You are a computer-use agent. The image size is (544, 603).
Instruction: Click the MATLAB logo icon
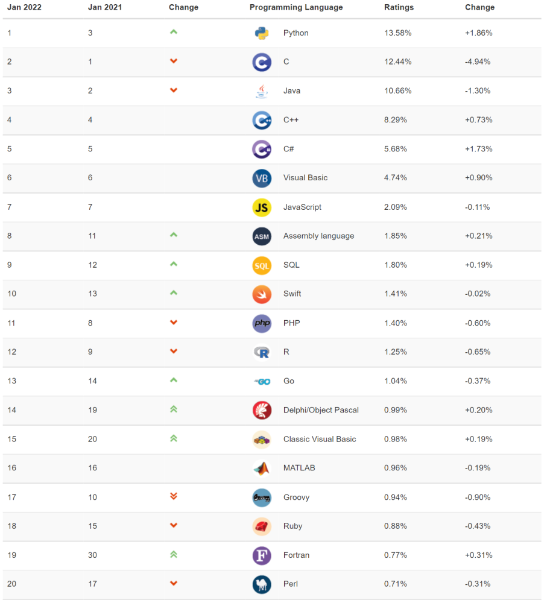(262, 469)
